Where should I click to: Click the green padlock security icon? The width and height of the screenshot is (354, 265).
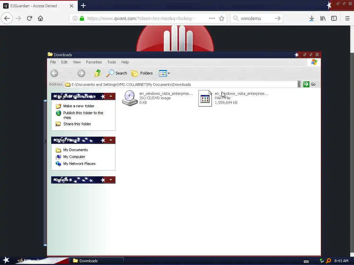[x=82, y=18]
